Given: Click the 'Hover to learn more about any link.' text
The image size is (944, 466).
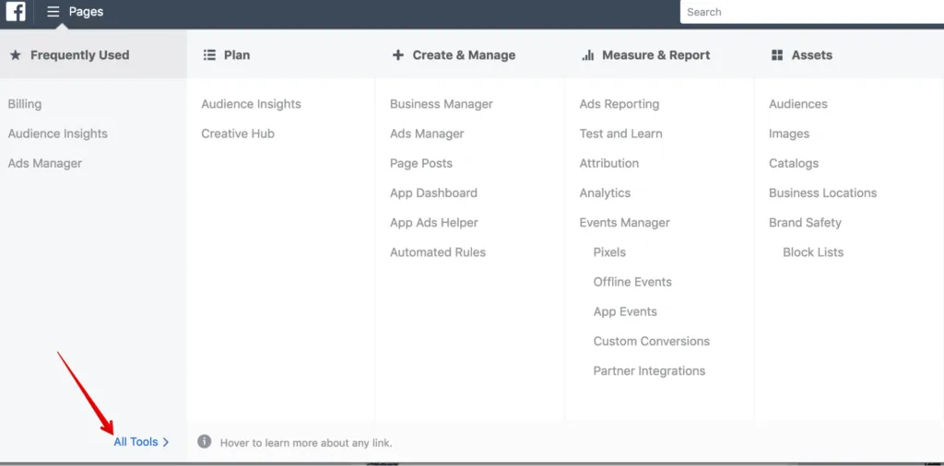Looking at the screenshot, I should [x=306, y=443].
